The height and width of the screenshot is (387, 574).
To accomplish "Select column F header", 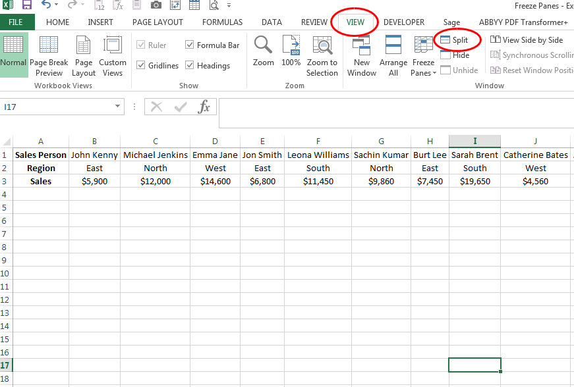I will click(x=318, y=141).
